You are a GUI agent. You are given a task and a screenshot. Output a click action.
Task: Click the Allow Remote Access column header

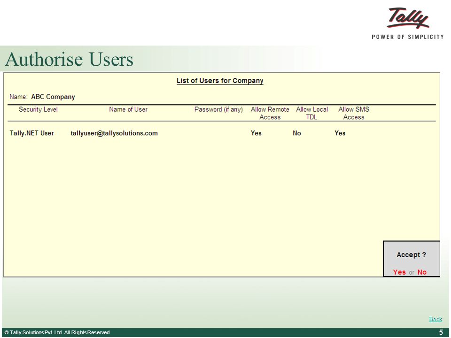270,113
